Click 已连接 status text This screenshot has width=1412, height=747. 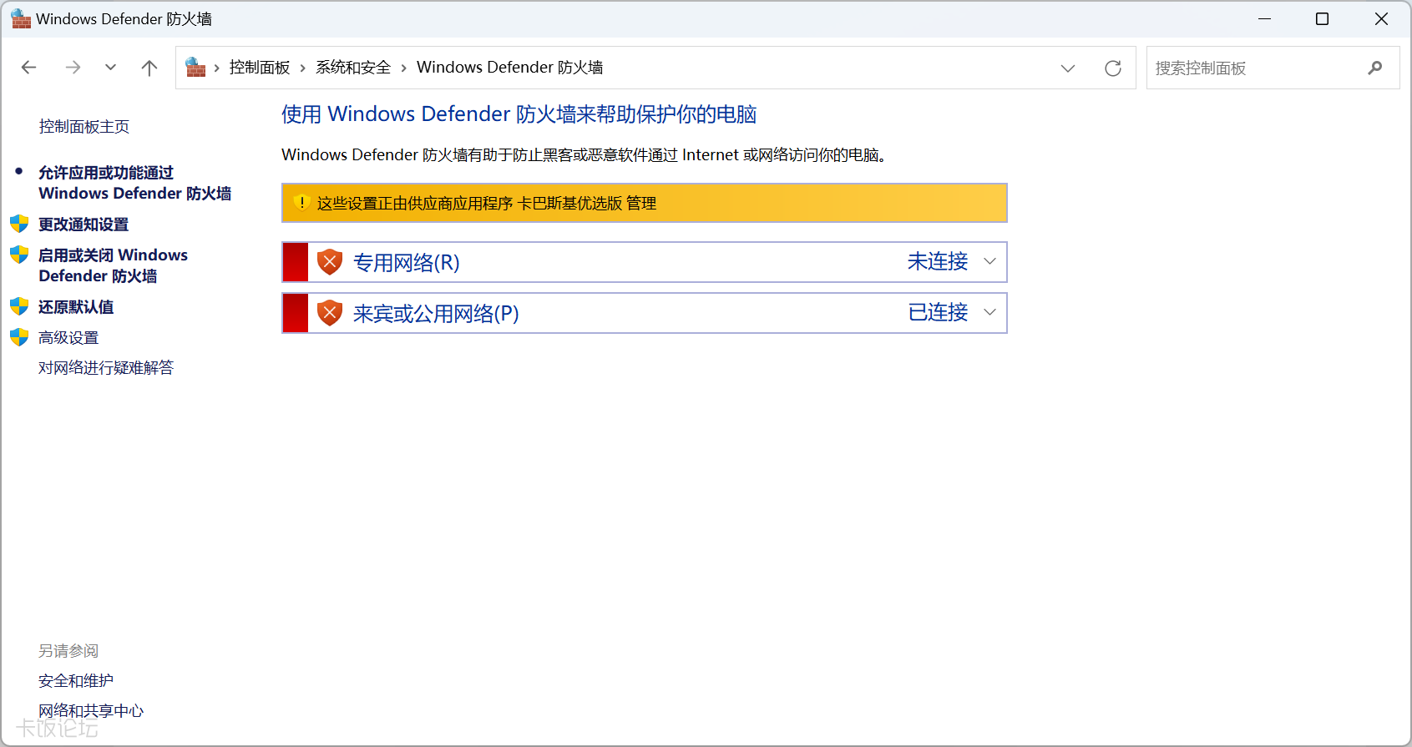[x=938, y=313]
